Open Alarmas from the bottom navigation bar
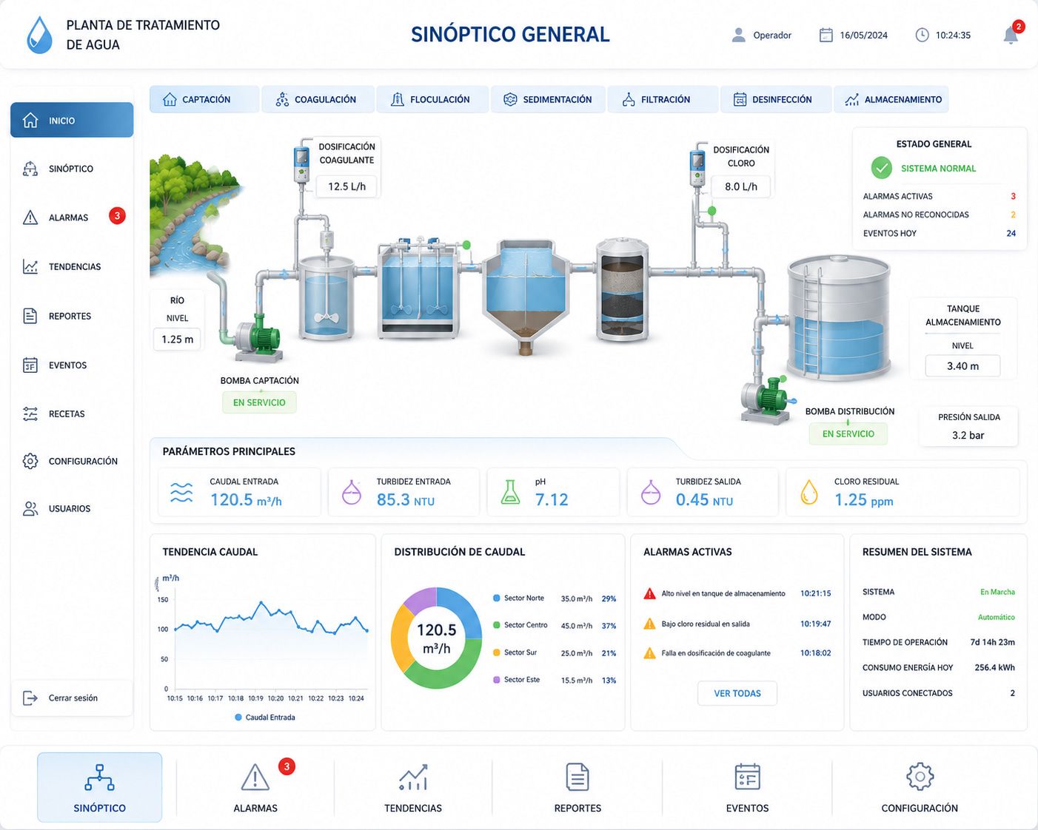This screenshot has width=1038, height=830. click(x=255, y=787)
